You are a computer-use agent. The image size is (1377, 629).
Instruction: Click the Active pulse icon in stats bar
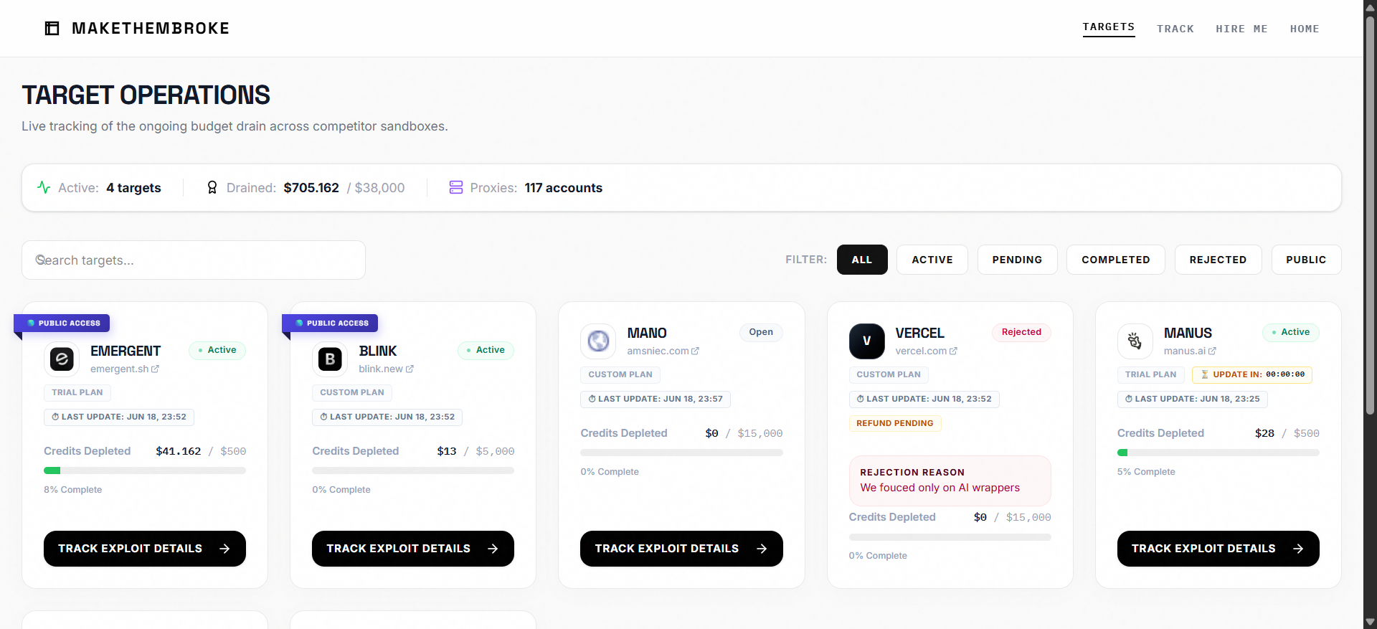coord(44,187)
